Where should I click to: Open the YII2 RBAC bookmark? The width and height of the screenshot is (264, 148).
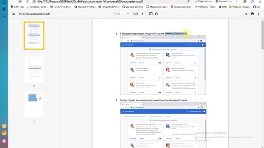coord(205,7)
